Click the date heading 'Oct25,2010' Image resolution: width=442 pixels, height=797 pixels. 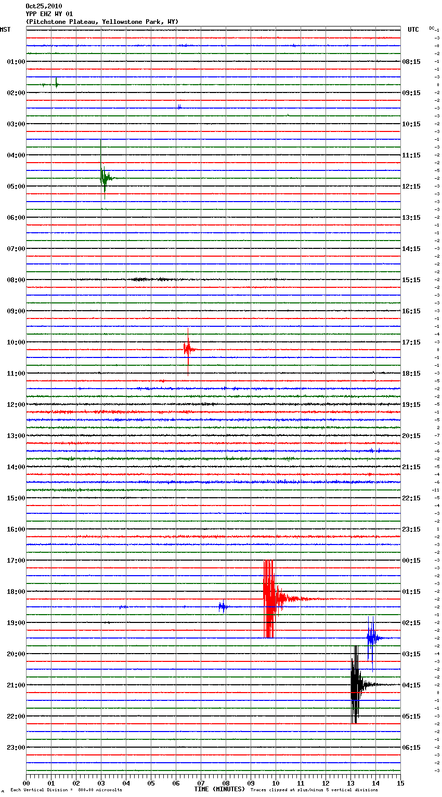coord(44,6)
